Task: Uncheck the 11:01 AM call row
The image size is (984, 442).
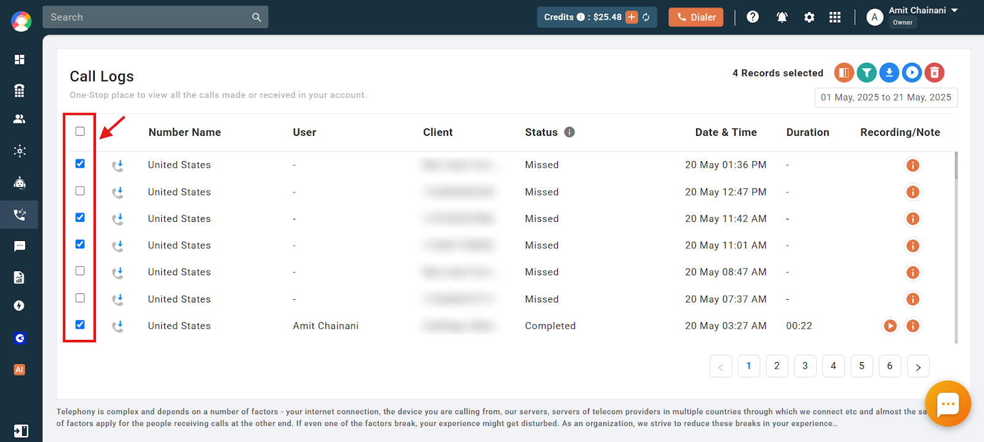Action: (80, 244)
